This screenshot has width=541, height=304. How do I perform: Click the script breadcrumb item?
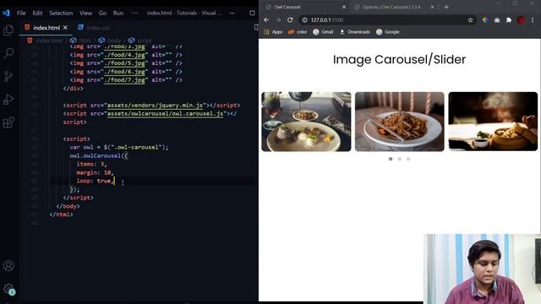145,41
